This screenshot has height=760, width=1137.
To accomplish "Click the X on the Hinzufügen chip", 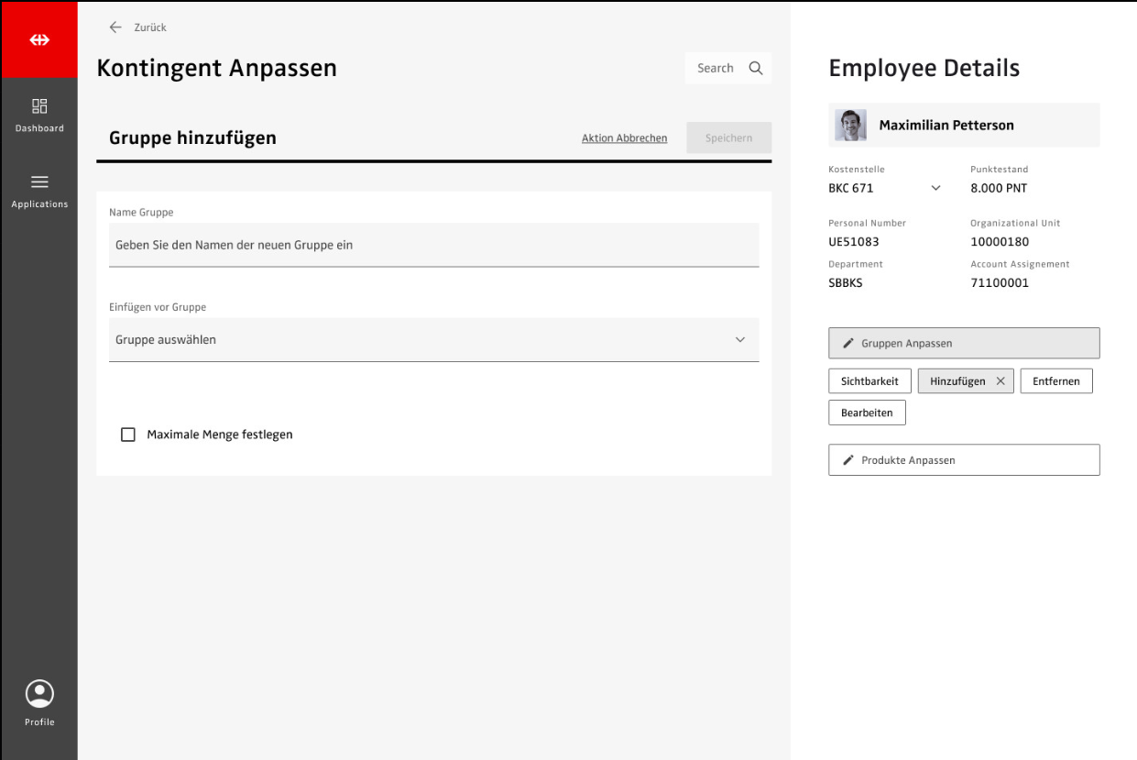I will coord(1000,381).
